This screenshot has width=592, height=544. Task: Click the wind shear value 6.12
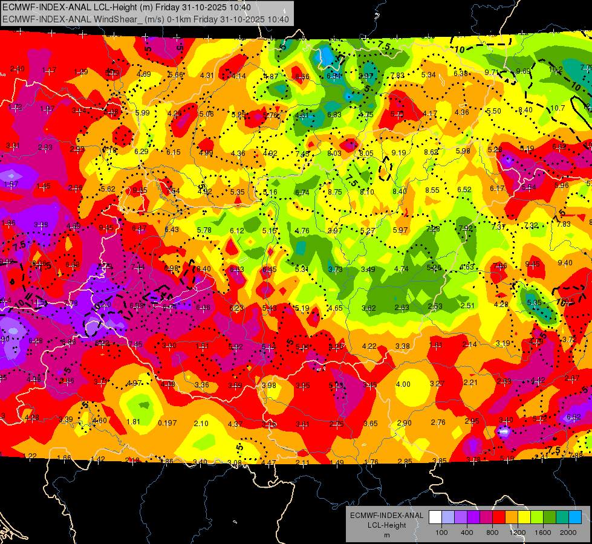point(237,230)
